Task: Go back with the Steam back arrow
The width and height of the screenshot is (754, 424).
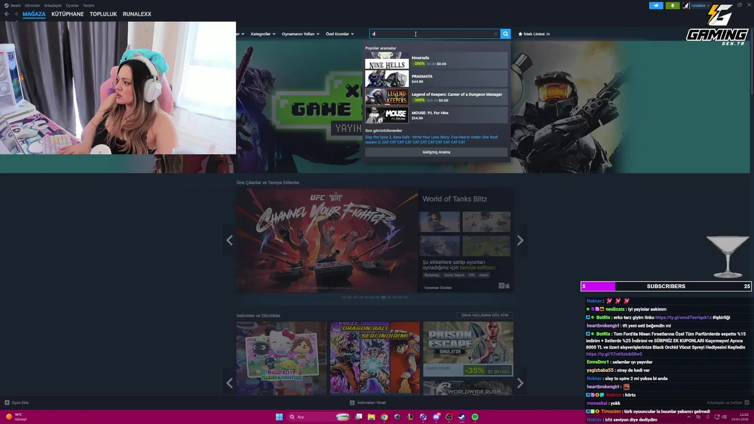Action: click(x=7, y=14)
